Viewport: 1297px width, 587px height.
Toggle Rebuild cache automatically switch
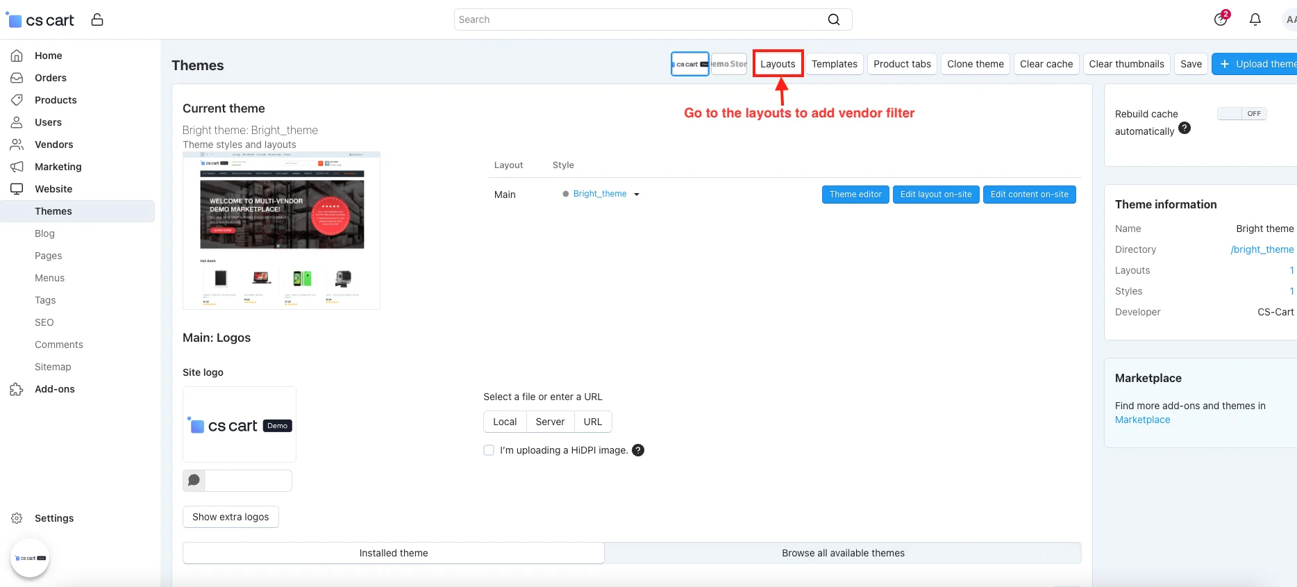coord(1242,113)
